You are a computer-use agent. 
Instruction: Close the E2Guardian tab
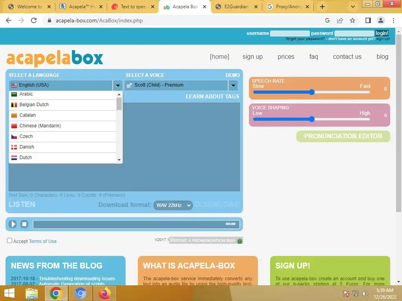tap(256, 7)
